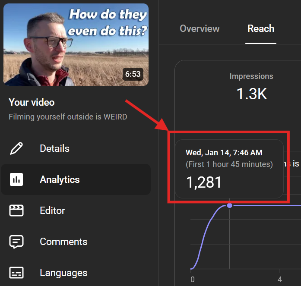
Task: Click the Details pencil icon
Action: pos(16,148)
